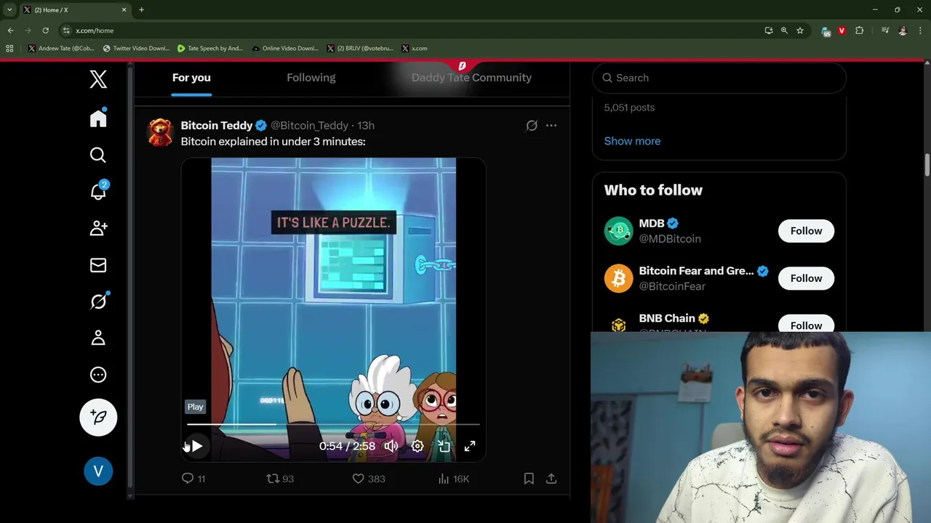Open BRUV (@votebru... bookmark
The height and width of the screenshot is (523, 931).
pyautogui.click(x=360, y=49)
